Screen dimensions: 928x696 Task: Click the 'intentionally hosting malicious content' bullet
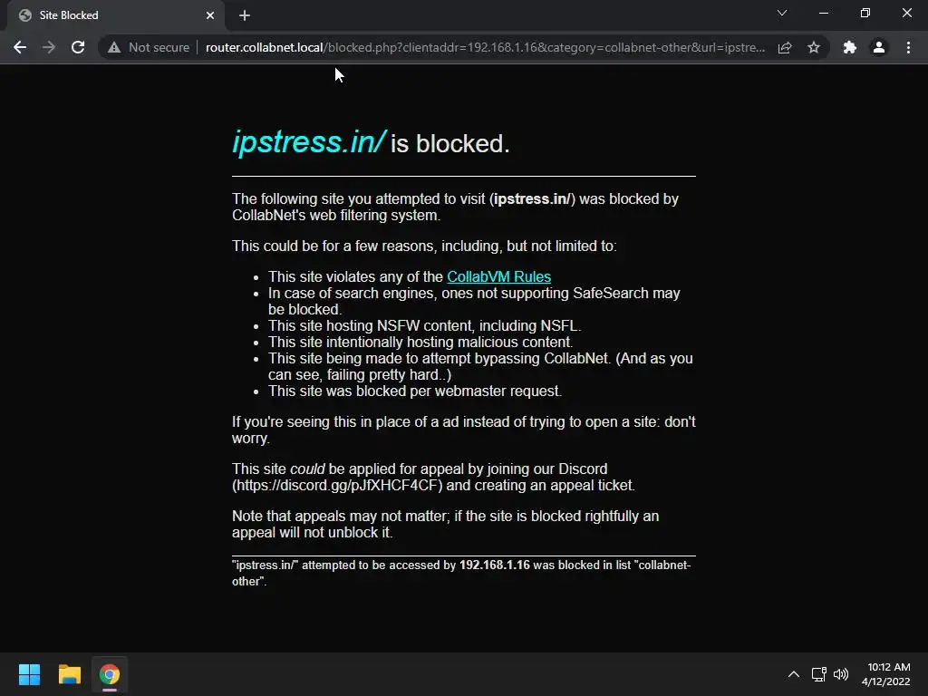[x=420, y=342]
